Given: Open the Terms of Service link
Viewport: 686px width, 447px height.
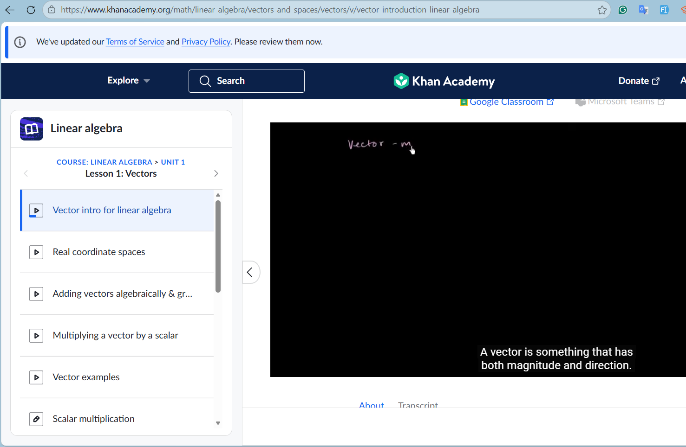Looking at the screenshot, I should pos(135,42).
